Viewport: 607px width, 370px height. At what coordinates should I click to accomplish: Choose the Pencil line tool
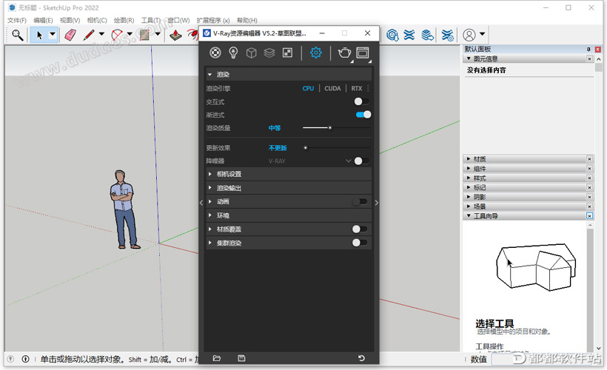[89, 35]
